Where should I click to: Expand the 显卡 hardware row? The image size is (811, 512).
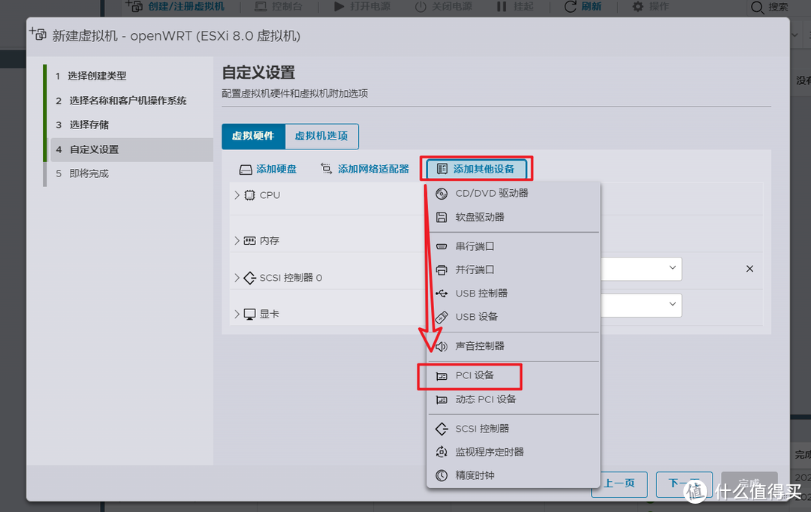click(x=237, y=314)
